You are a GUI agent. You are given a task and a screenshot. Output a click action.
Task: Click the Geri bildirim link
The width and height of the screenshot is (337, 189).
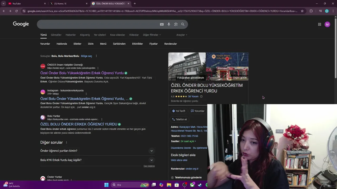click(149, 166)
